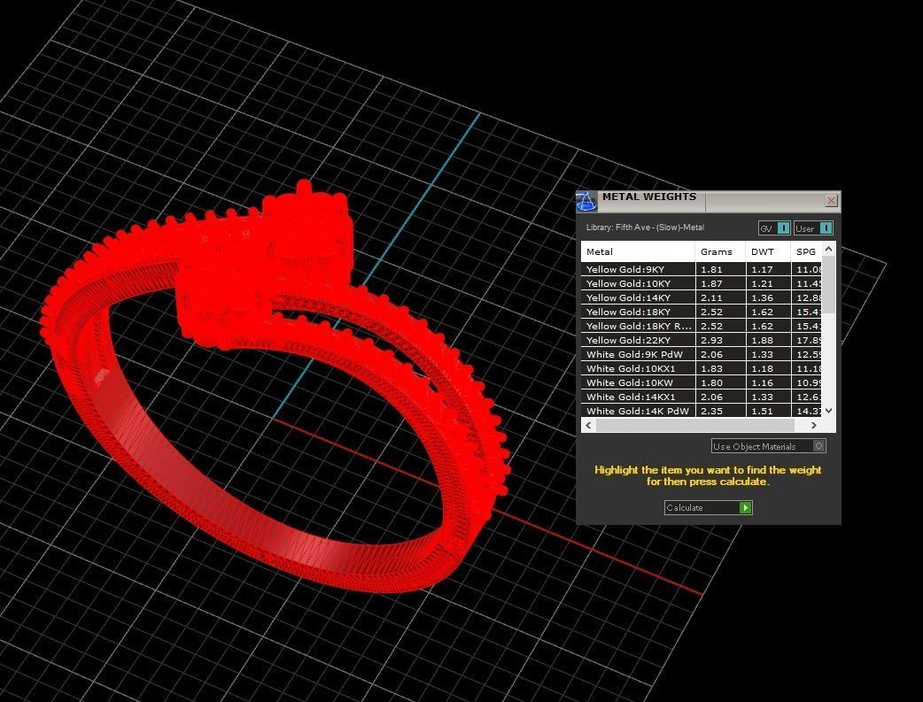Sort by the SPG column header

[x=806, y=251]
